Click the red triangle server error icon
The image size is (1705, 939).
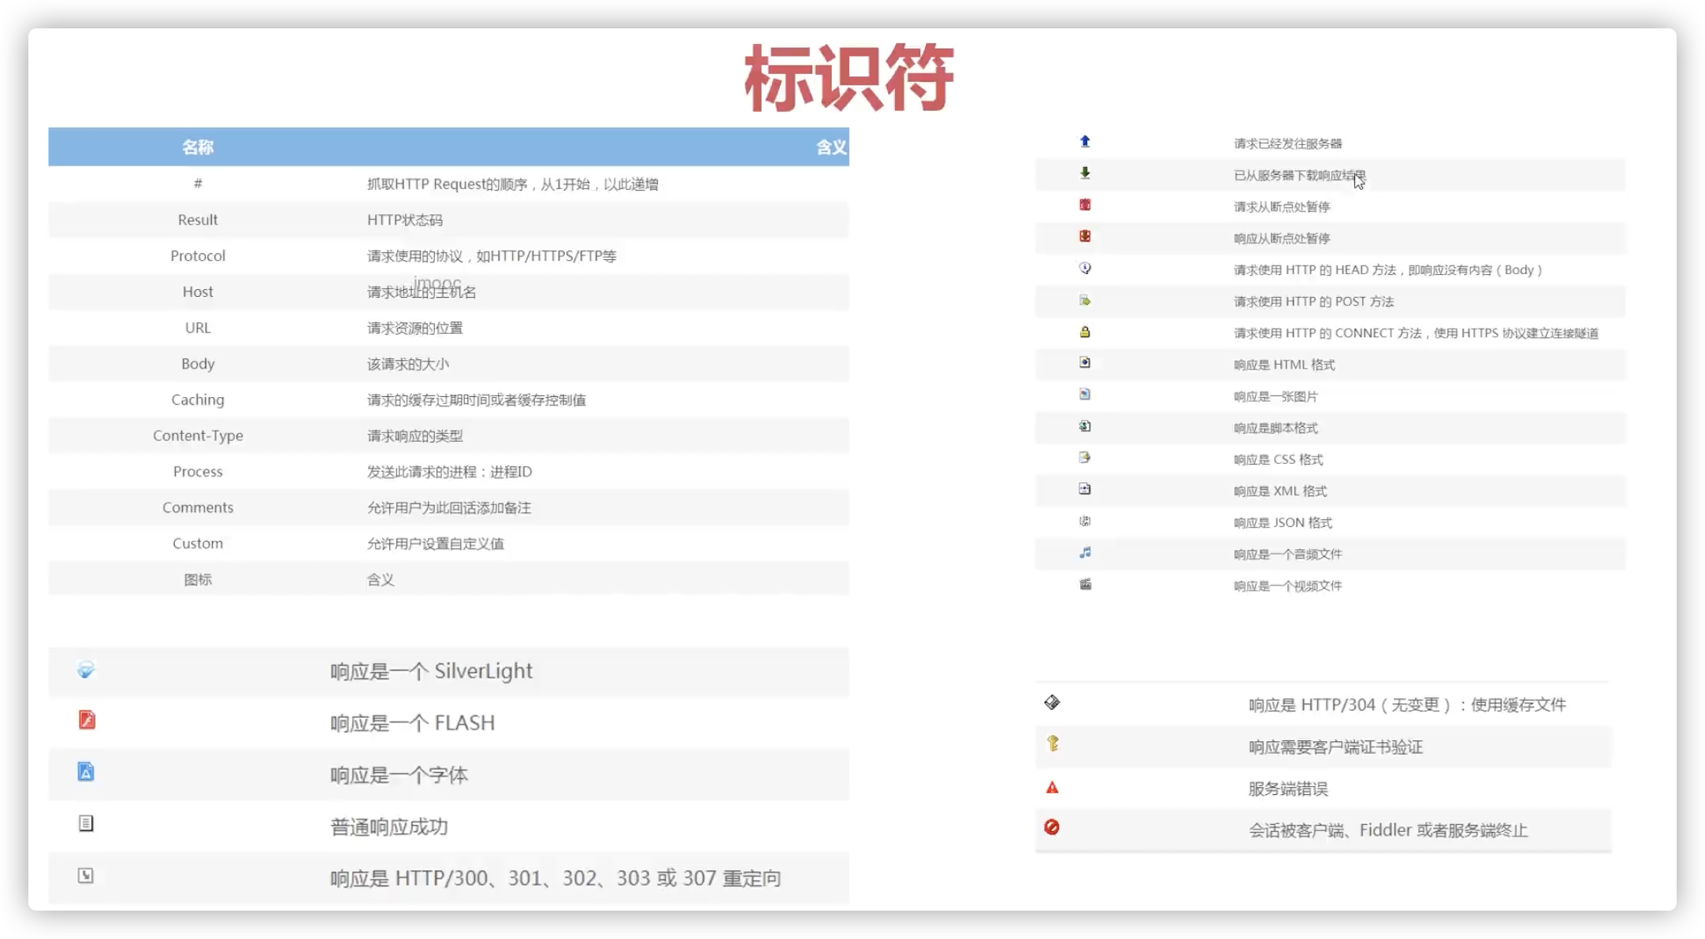1052,788
